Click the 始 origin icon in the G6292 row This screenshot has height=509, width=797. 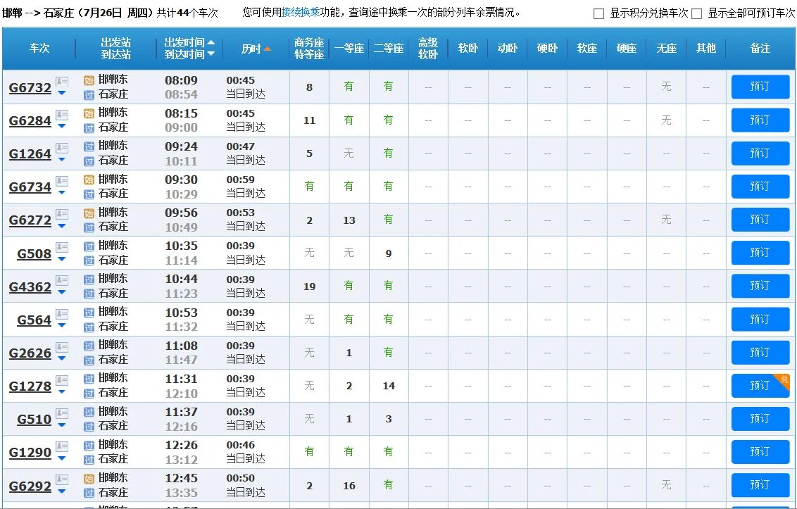point(89,478)
